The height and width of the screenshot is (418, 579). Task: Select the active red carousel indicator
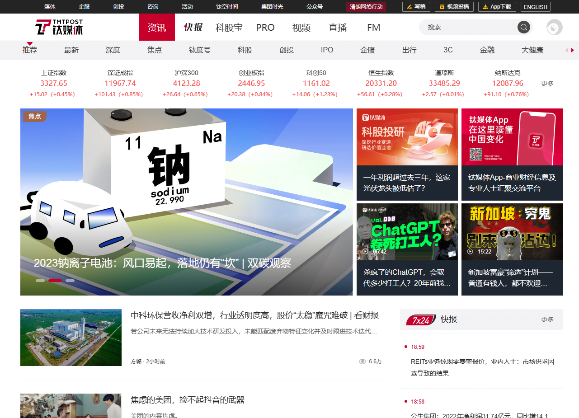55,281
